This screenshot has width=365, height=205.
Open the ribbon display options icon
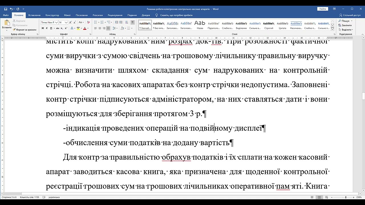pos(334,9)
